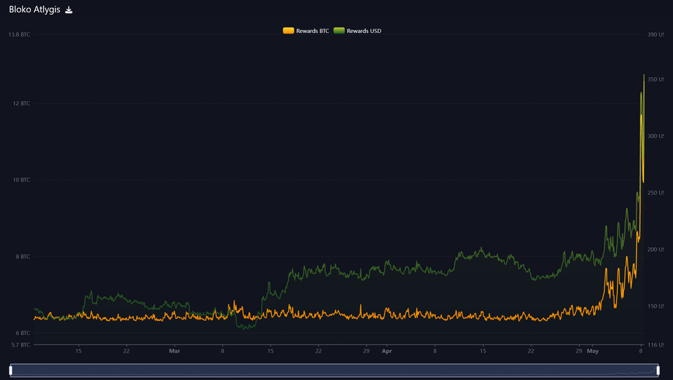The width and height of the screenshot is (673, 380).
Task: Toggle the Rewards USD legend series
Action: point(364,31)
